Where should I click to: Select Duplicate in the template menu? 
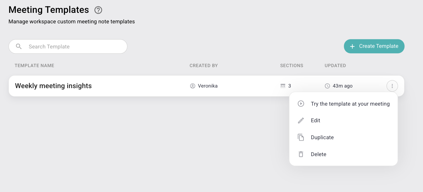pos(322,137)
